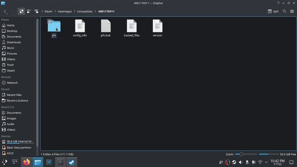Screen dimensions: 297x167
Task: Open Dolphin hamburger menu
Action: 292,11
